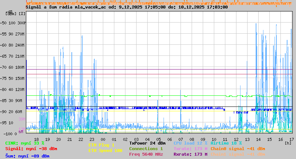Select the Connections 1 legend entry
The width and height of the screenshot is (296, 159).
146,149
